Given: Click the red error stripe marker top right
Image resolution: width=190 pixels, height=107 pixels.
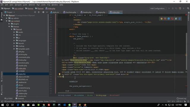Looking at the screenshot, I should [186, 15].
